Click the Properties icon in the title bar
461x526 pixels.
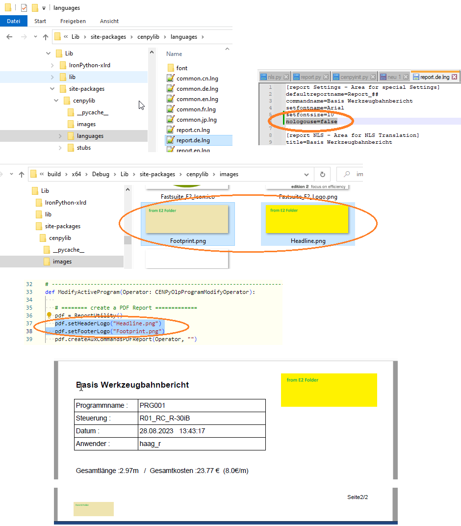click(24, 7)
